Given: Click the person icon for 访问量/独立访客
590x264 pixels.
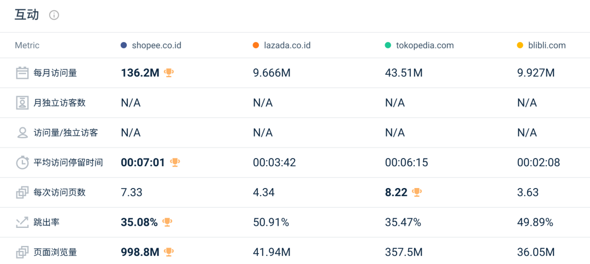Looking at the screenshot, I should coord(22,133).
